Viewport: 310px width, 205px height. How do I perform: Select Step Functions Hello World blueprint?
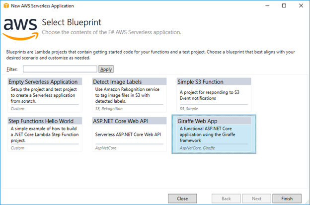(45, 135)
